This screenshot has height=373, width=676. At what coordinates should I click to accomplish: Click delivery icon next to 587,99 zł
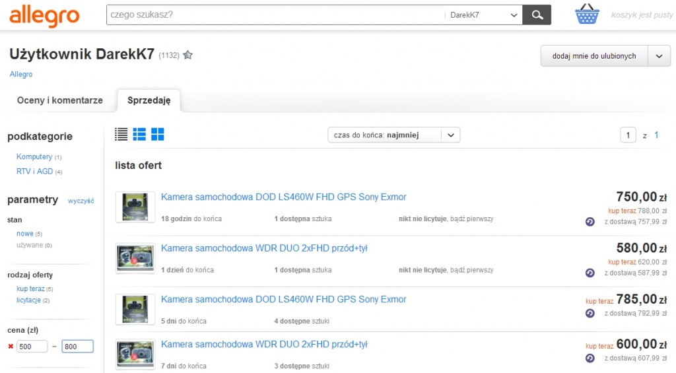click(x=590, y=273)
